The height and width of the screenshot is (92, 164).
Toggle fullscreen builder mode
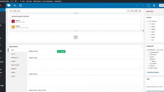[148, 5]
